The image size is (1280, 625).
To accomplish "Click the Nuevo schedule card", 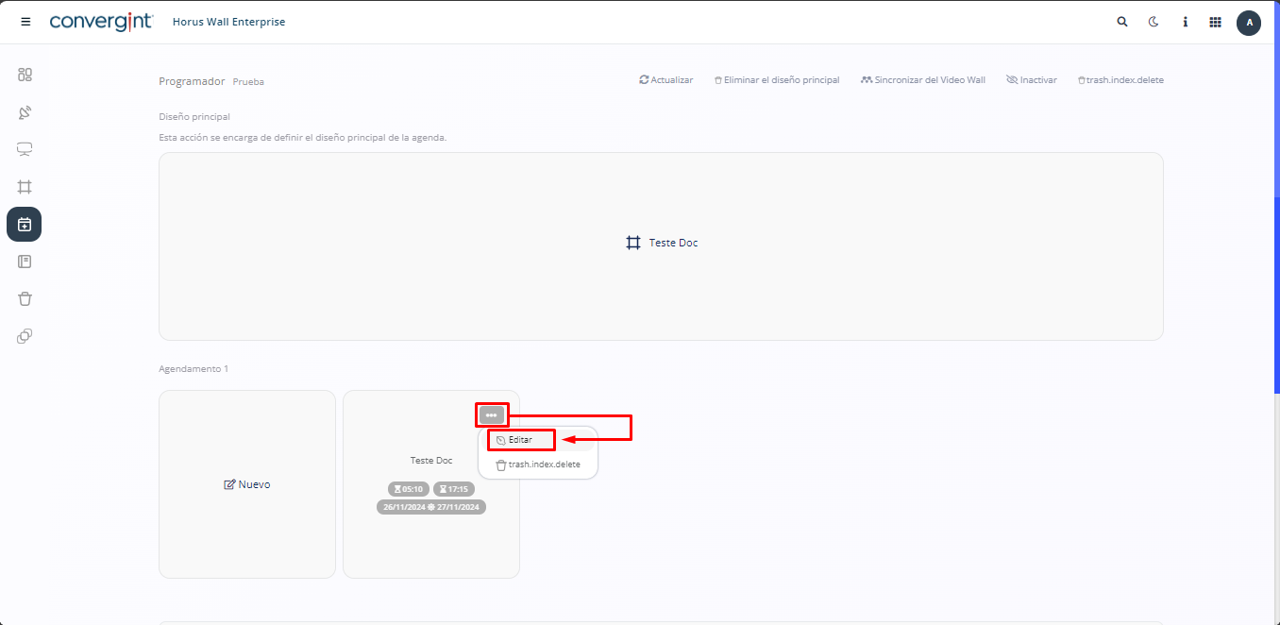I will click(247, 484).
